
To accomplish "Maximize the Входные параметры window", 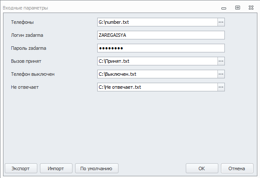I will 237,8.
